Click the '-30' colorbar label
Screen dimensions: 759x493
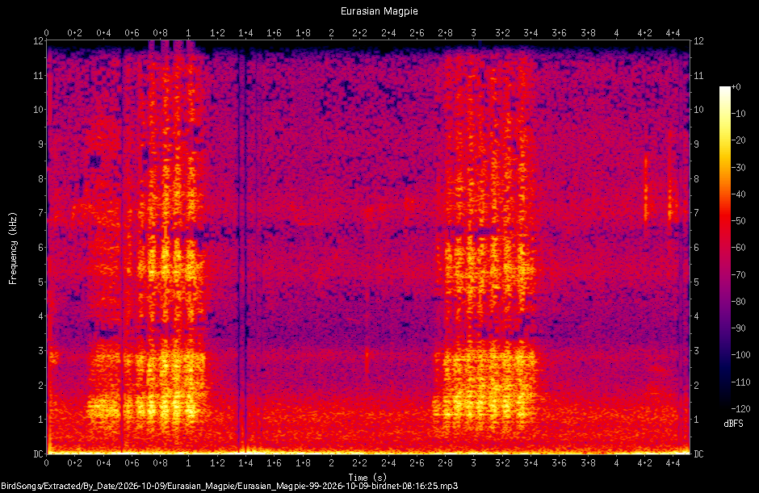pyautogui.click(x=739, y=167)
